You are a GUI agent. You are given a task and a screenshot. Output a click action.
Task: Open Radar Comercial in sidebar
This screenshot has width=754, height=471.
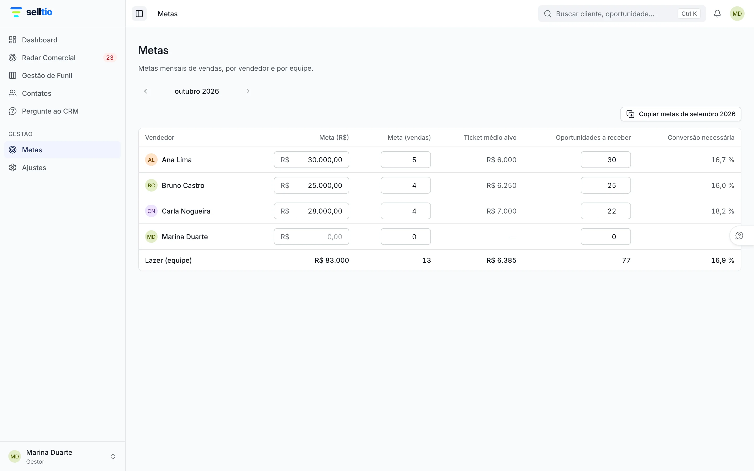63,58
